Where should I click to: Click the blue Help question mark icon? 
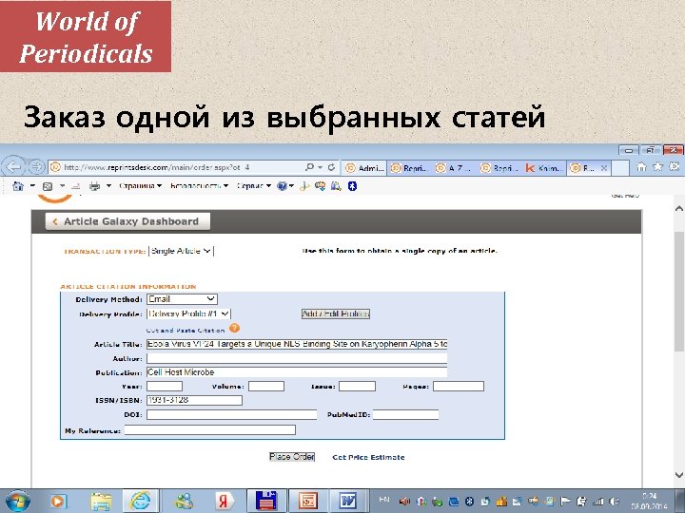click(x=283, y=186)
